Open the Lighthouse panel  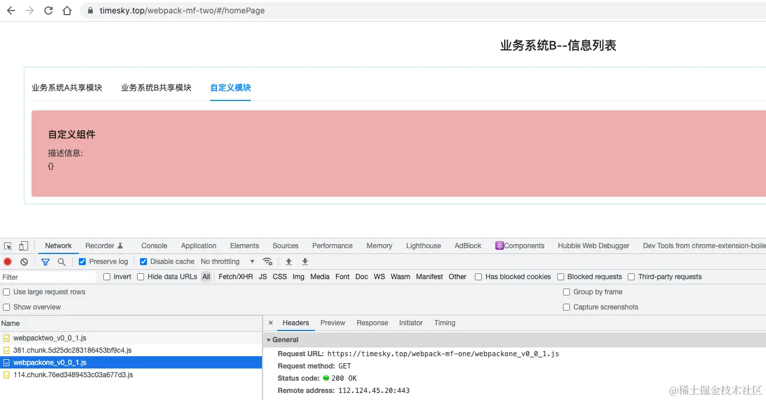tap(424, 246)
